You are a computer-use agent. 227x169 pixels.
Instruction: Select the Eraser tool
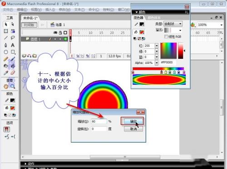click(13, 73)
